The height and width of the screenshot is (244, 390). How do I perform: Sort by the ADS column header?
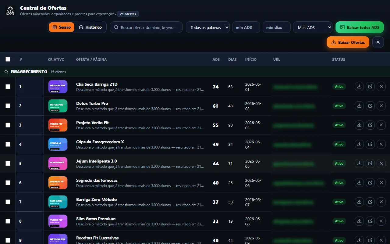click(216, 59)
